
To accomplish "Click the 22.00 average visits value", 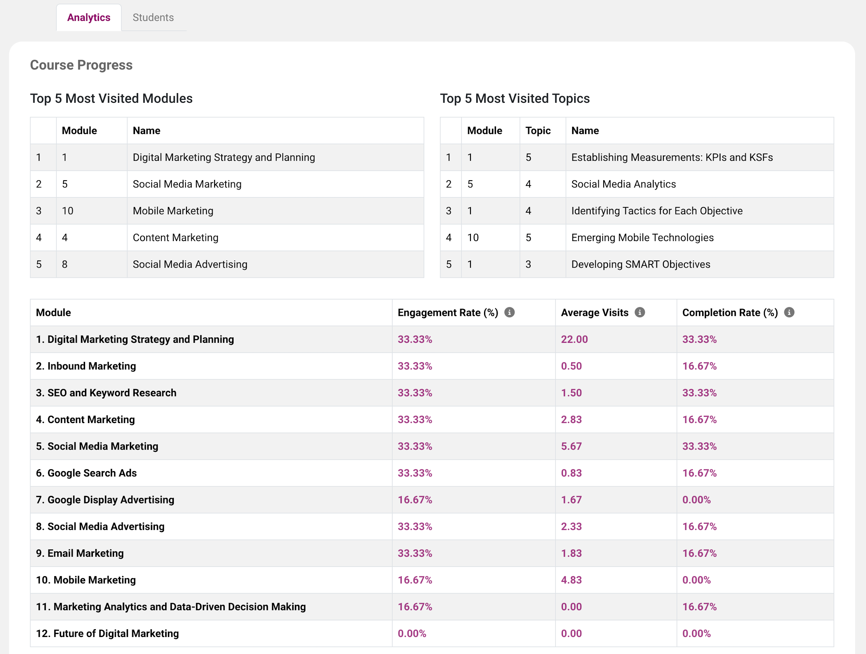I will [x=574, y=339].
